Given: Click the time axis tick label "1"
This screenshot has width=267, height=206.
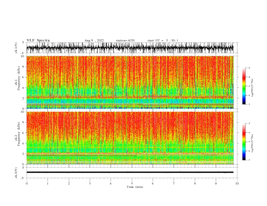Looking at the screenshot, I should coord(48,183).
